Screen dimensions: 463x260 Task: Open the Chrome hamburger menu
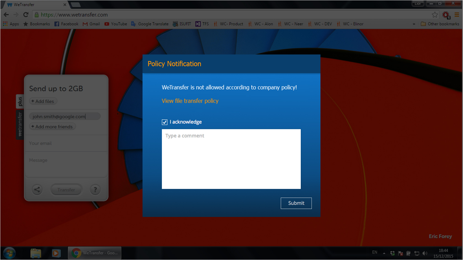457,14
